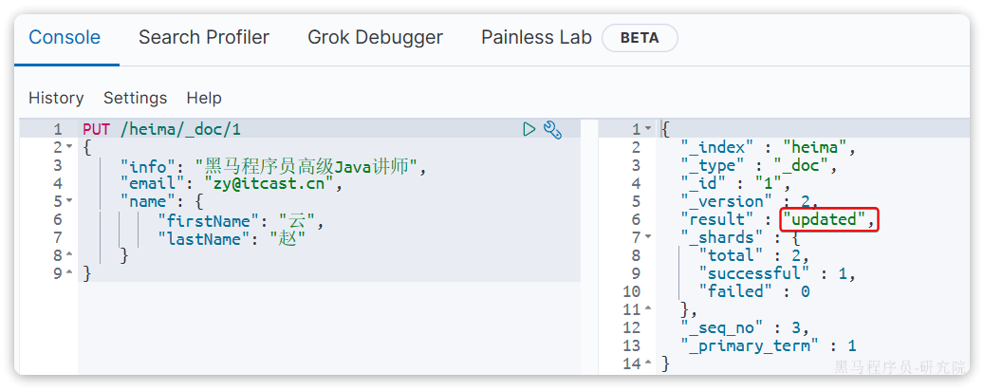The image size is (984, 391).
Task: Collapse the request body at line 2
Action: (x=70, y=147)
